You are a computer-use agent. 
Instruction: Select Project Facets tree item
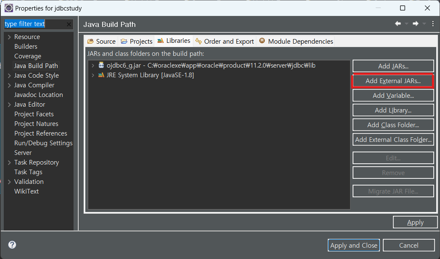(34, 114)
